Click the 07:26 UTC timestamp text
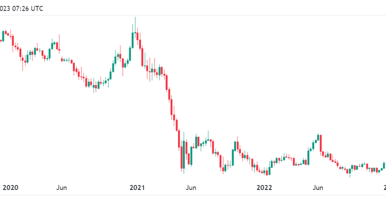The width and height of the screenshot is (386, 215). click(28, 9)
